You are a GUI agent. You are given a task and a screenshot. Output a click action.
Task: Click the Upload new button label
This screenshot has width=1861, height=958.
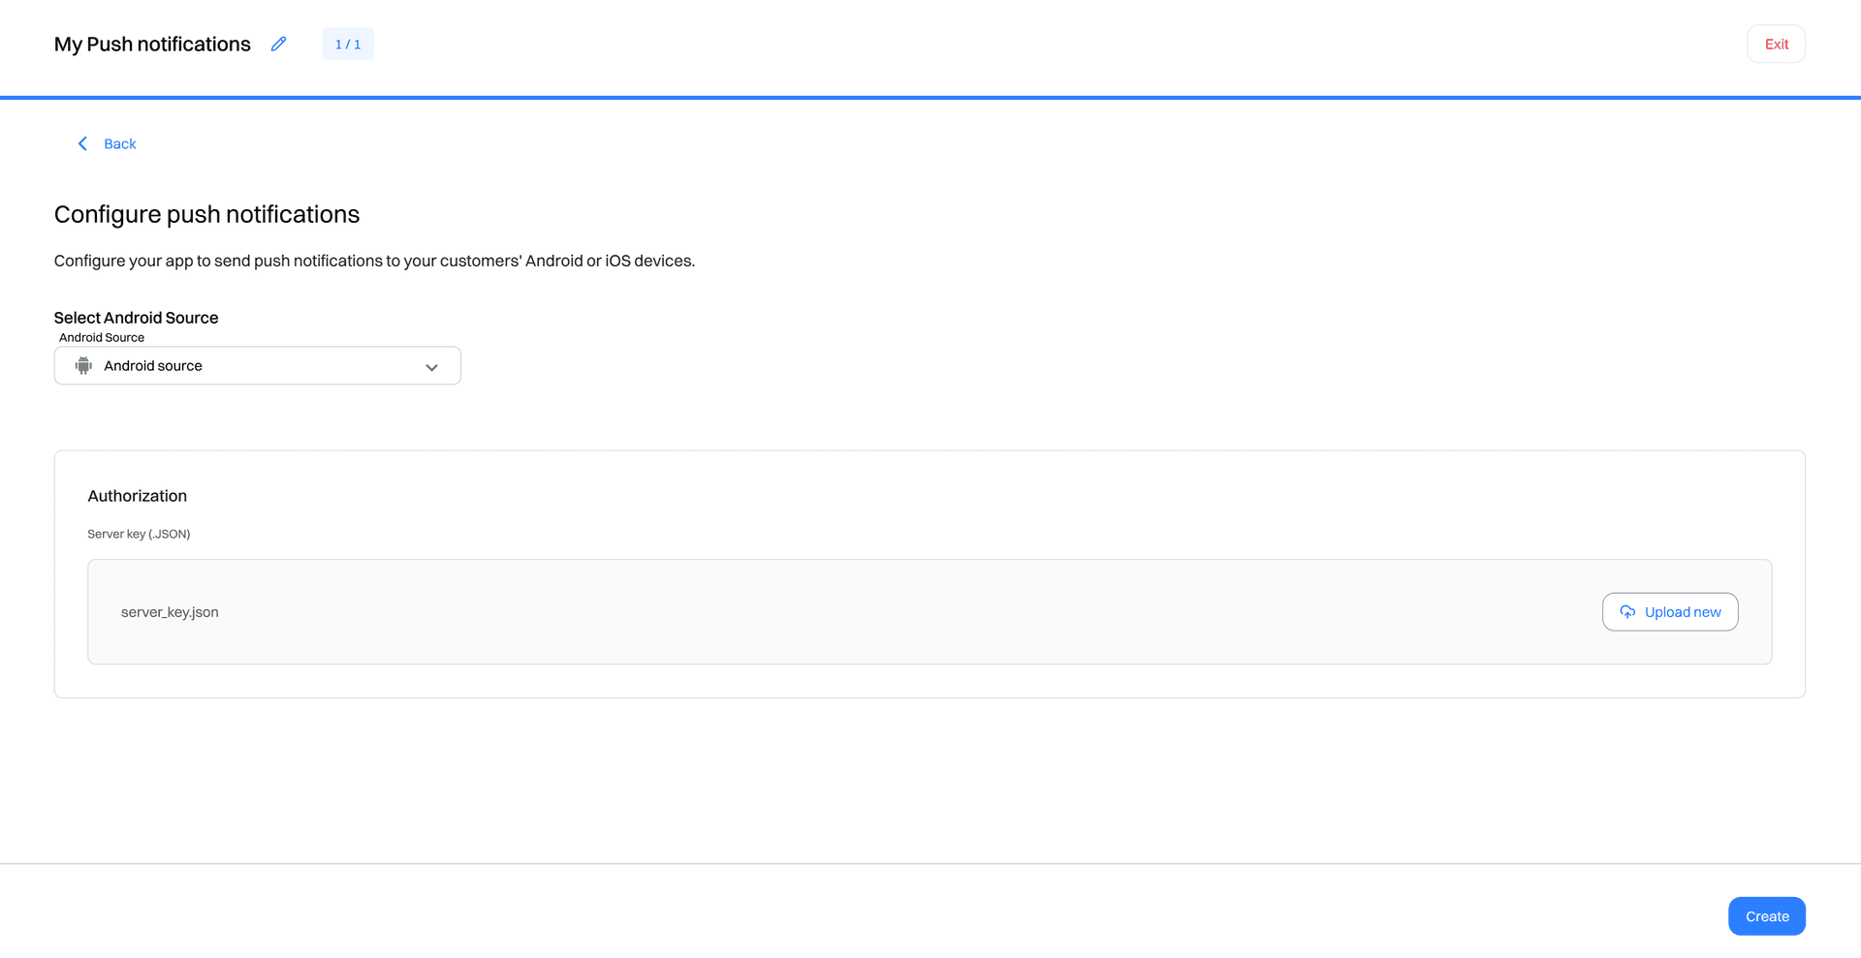click(1683, 611)
